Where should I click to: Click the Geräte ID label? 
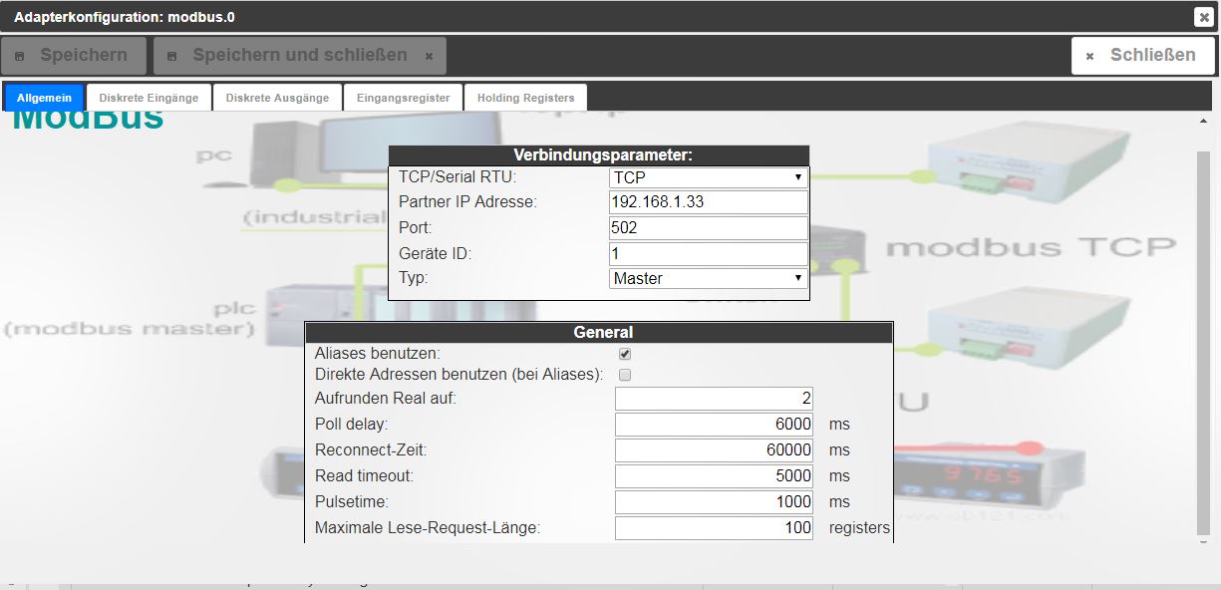pos(435,253)
